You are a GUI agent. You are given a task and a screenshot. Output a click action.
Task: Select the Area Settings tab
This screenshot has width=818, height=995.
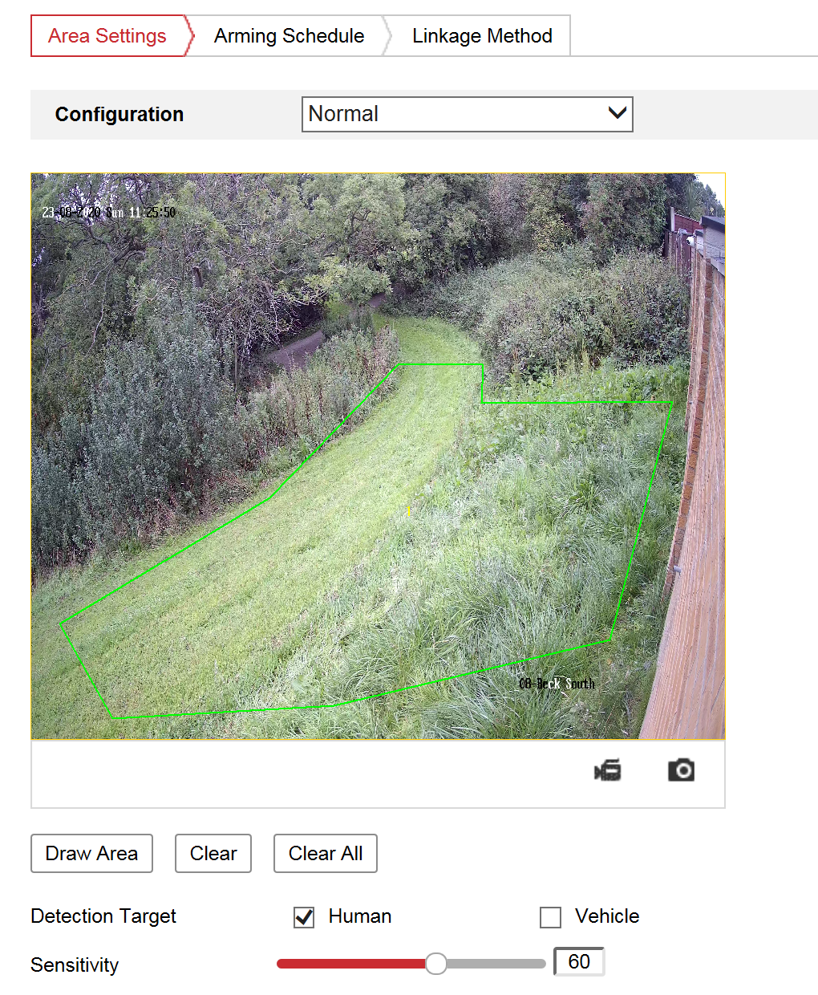tap(107, 36)
